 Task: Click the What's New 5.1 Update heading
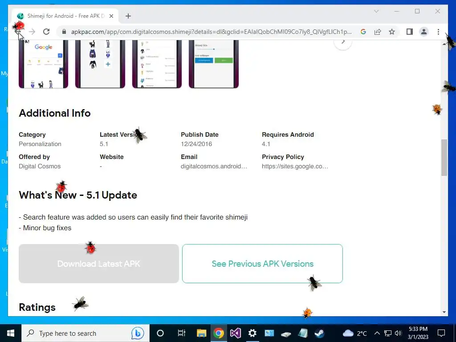tap(78, 195)
